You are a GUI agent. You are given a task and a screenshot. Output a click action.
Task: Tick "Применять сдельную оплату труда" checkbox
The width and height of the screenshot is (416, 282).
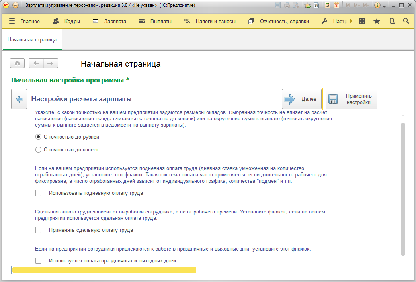(x=39, y=230)
